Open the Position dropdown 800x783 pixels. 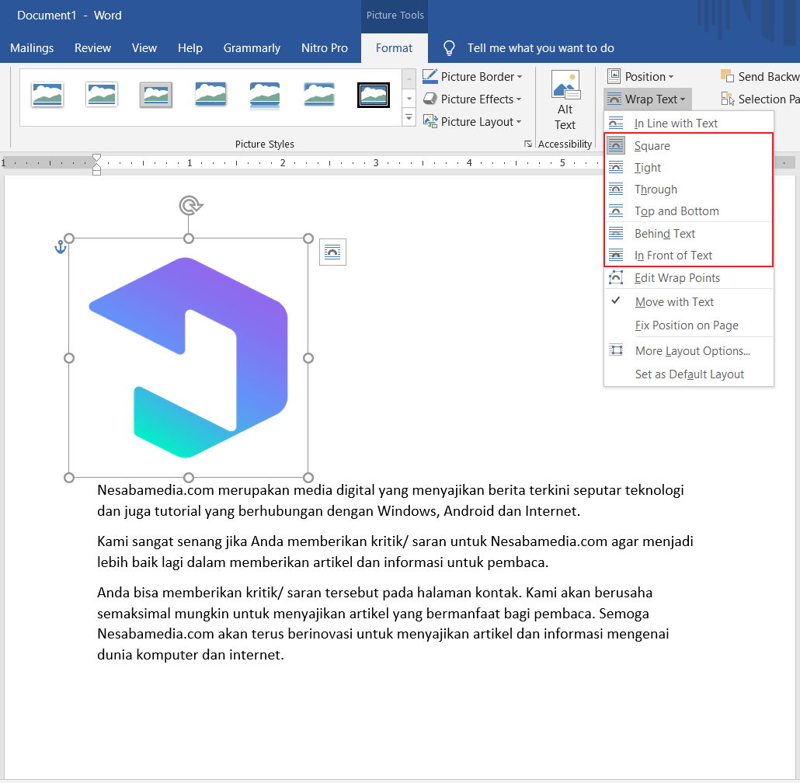click(640, 77)
